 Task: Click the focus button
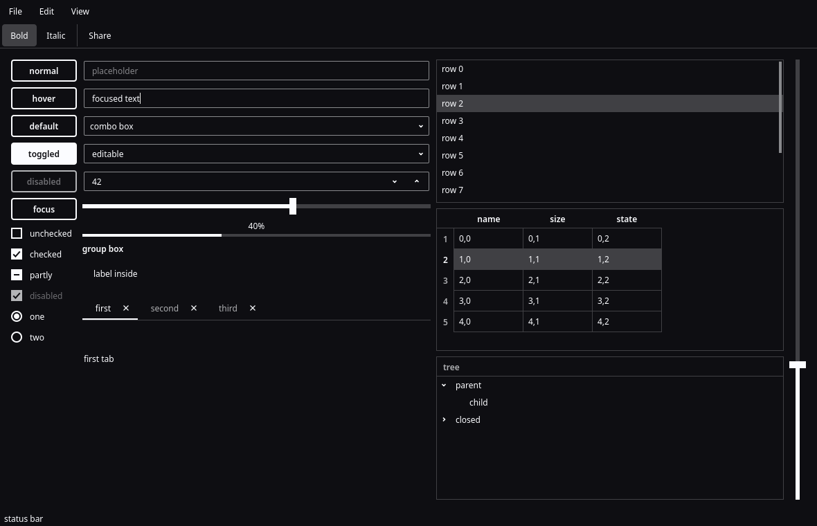pyautogui.click(x=44, y=209)
